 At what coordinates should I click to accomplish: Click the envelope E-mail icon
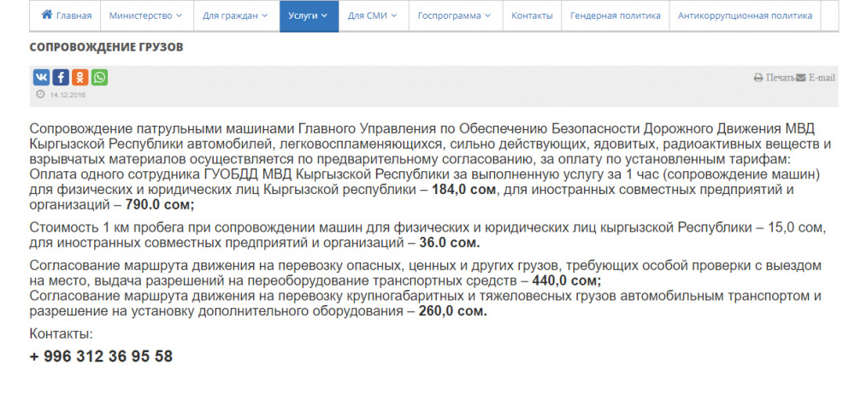click(801, 78)
